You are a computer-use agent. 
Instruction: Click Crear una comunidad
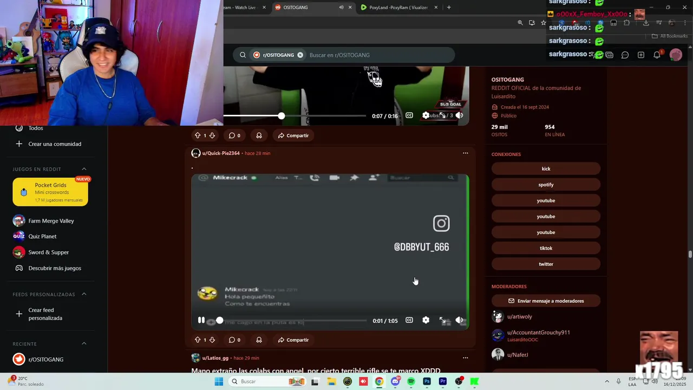[50, 144]
